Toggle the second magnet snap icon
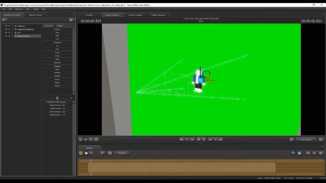Image resolution: width=326 pixels, height=183 pixels. [x=300, y=153]
